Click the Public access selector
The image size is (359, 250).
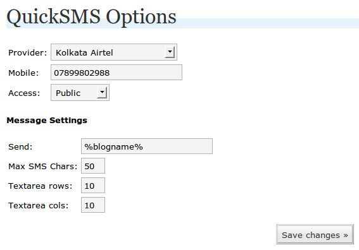(80, 93)
